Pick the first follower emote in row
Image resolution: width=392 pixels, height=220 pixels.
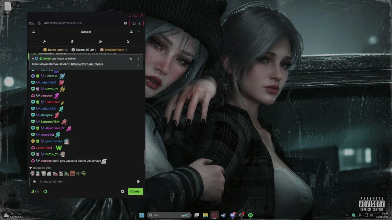32,173
